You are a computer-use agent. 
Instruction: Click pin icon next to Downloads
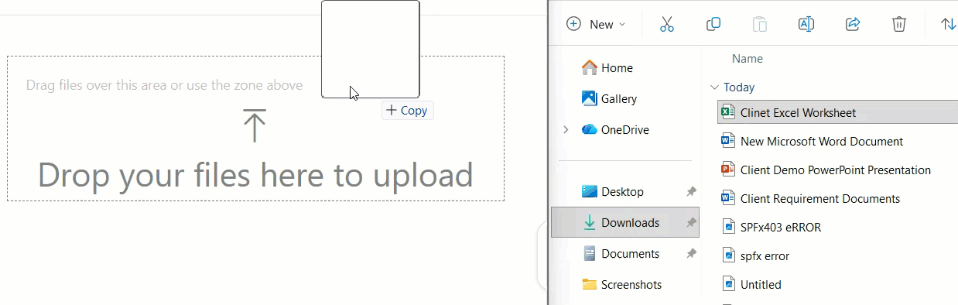pos(691,223)
